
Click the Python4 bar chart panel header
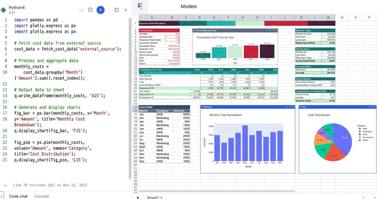(248, 107)
